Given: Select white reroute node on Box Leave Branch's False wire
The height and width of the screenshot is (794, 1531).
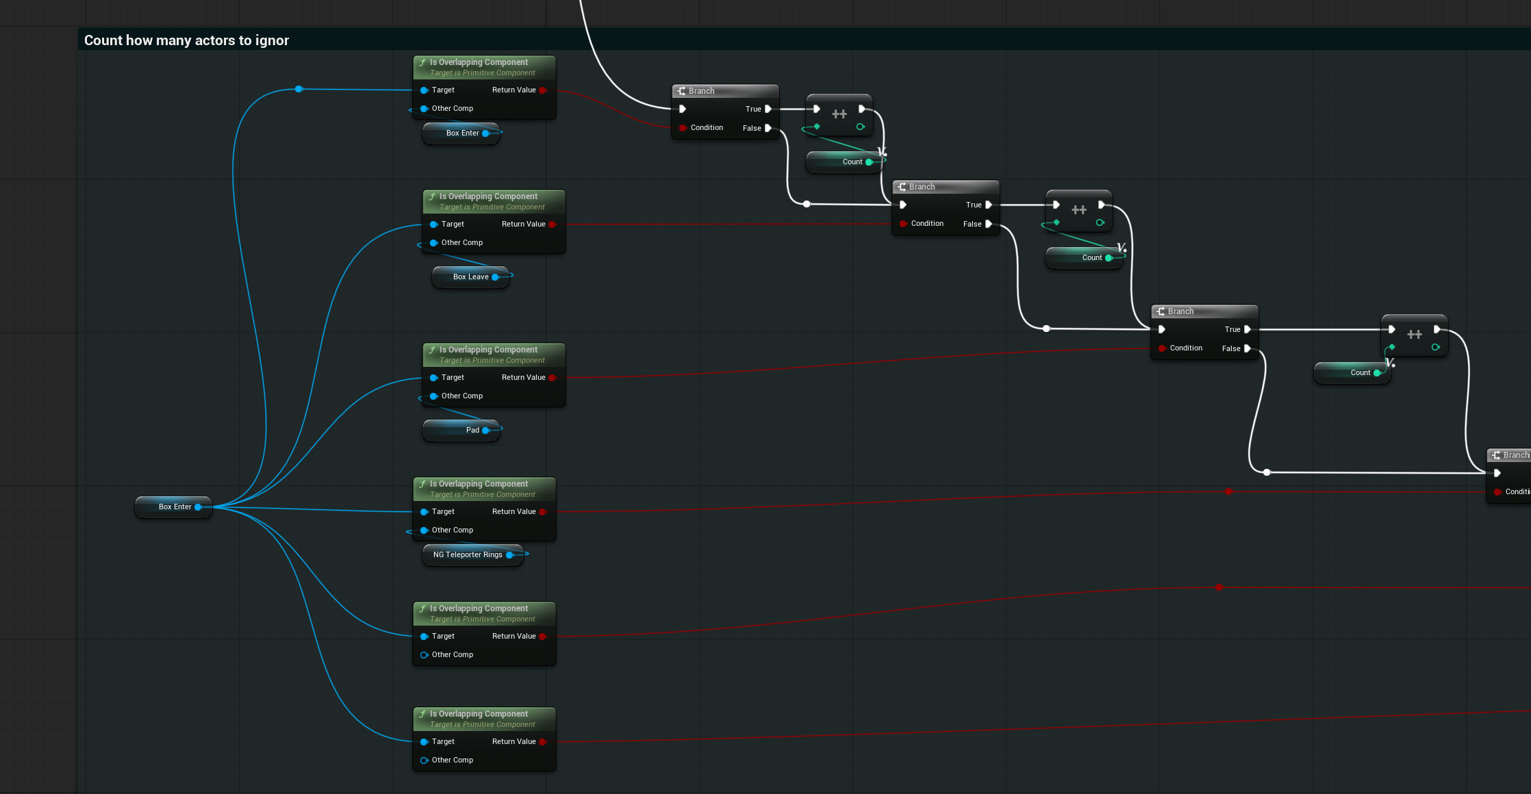Looking at the screenshot, I should [x=1046, y=329].
